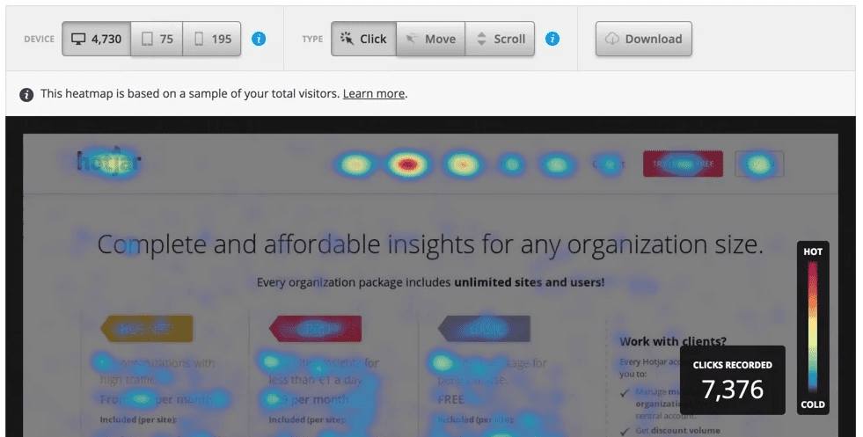Click the yellow price tag label
863x437 pixels.
point(146,329)
